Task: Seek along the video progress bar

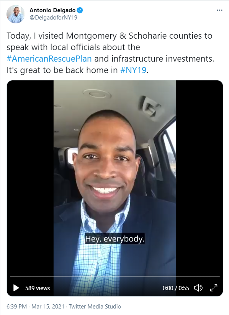Action: pyautogui.click(x=115, y=276)
